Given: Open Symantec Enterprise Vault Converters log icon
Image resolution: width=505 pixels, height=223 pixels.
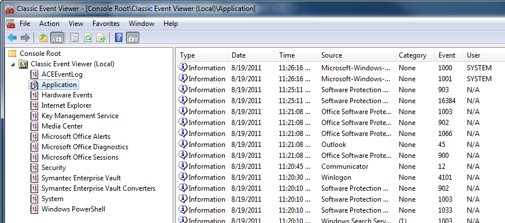Looking at the screenshot, I should click(34, 188).
